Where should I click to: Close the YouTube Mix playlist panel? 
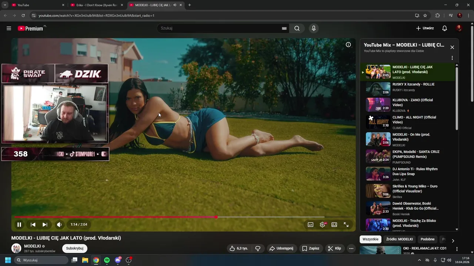click(452, 47)
